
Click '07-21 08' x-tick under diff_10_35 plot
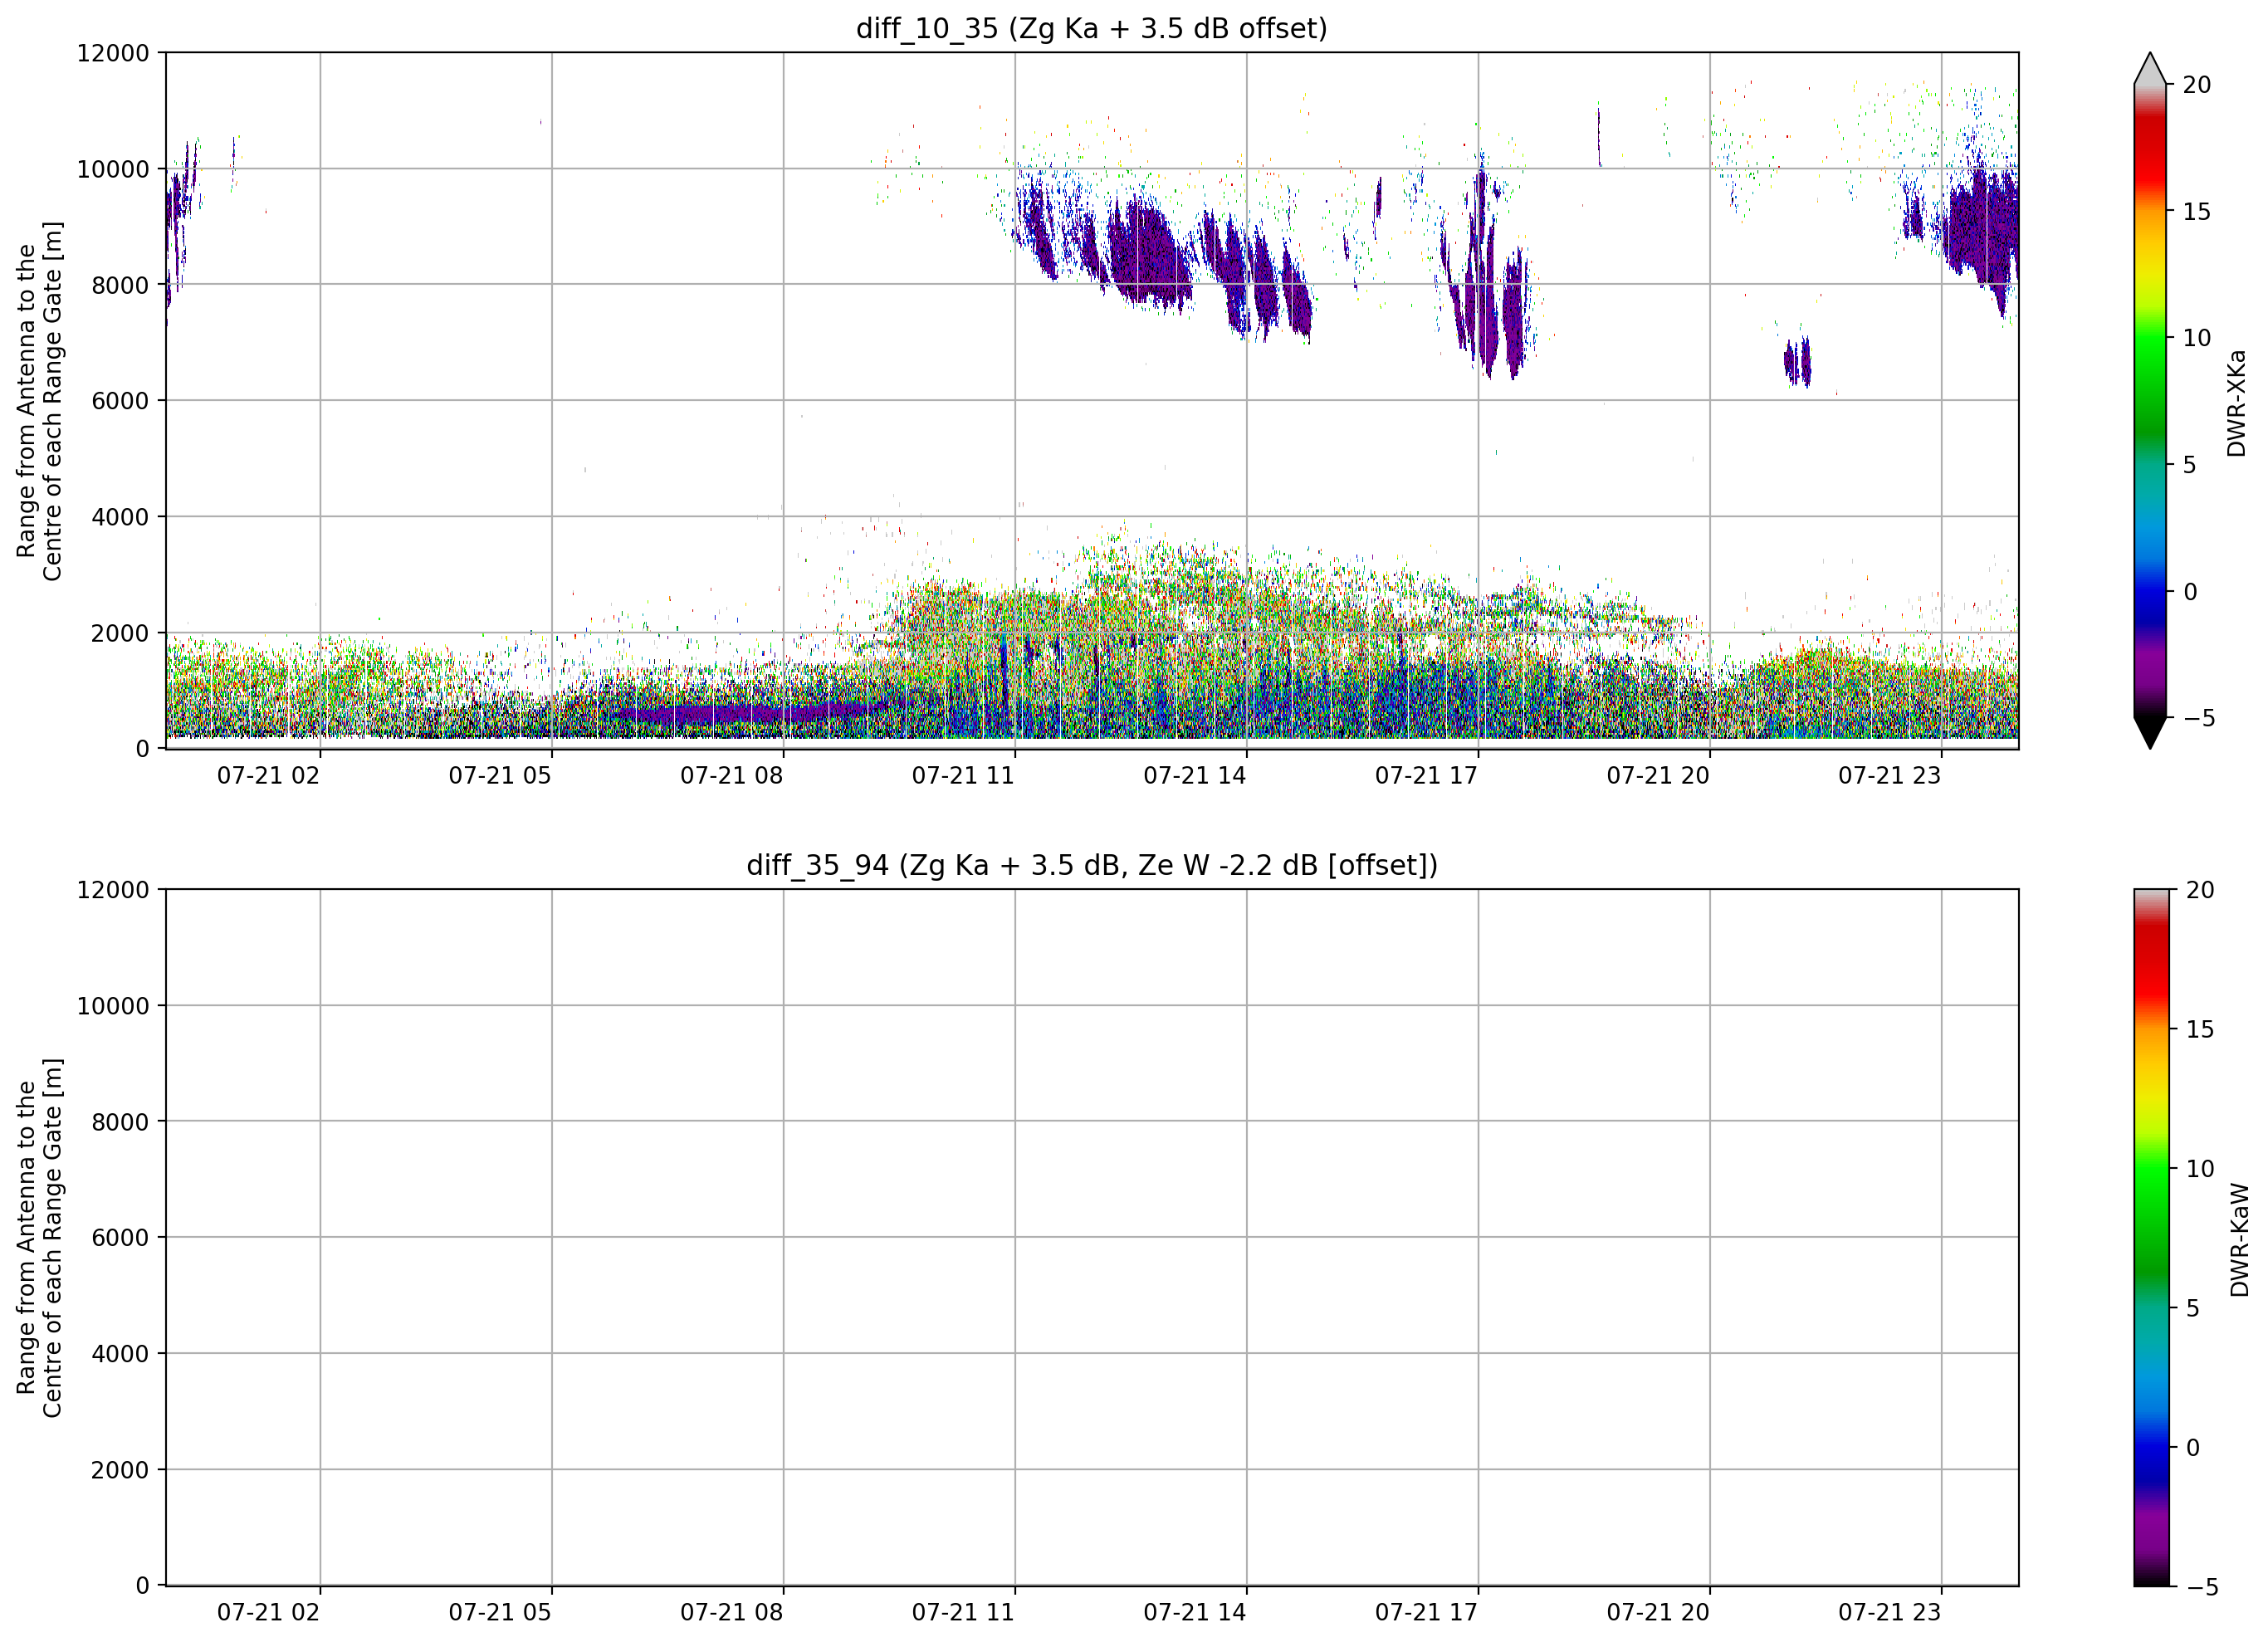[732, 776]
